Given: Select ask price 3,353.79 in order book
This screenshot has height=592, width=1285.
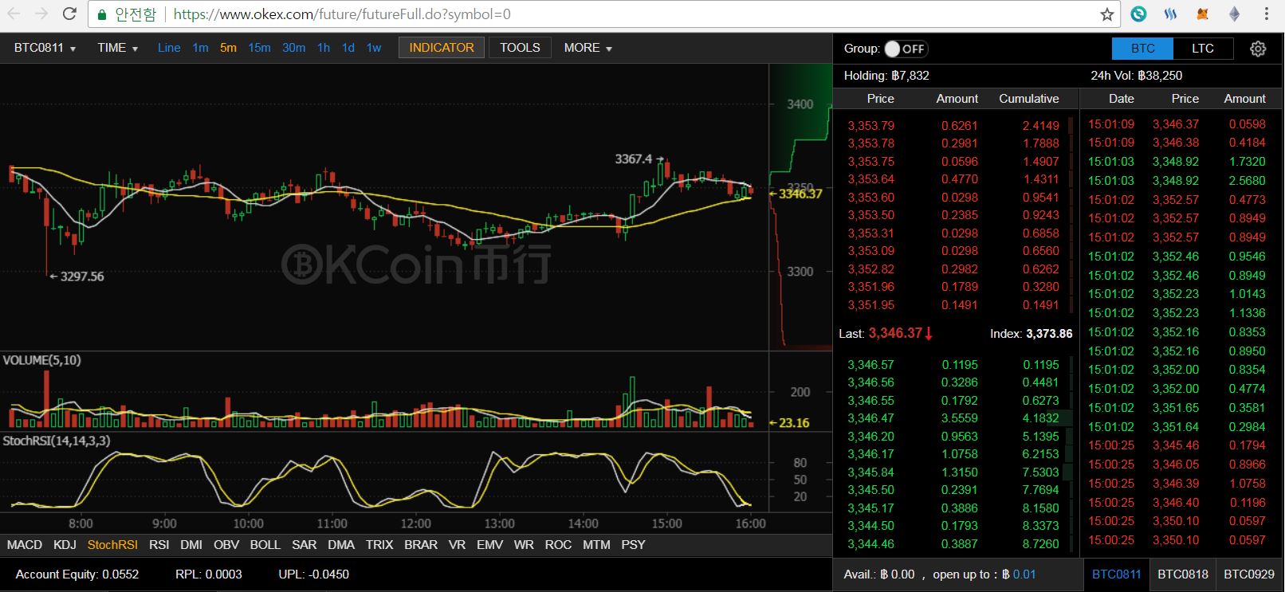Looking at the screenshot, I should tap(870, 126).
